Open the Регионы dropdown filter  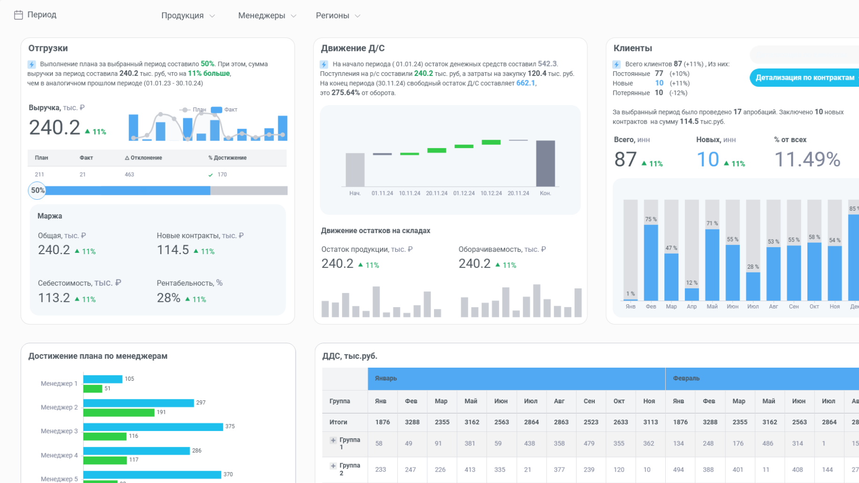tap(338, 15)
